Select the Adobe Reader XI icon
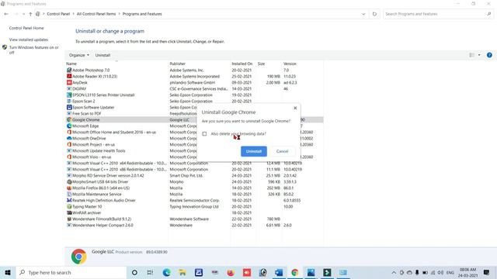Viewport: 497px width, 279px height. (x=69, y=76)
